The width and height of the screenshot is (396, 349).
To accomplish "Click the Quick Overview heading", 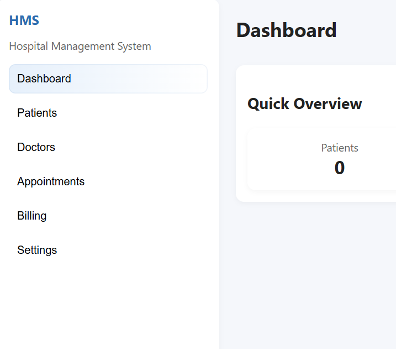I will pyautogui.click(x=305, y=104).
